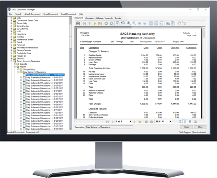Screen dimensions: 217x178
Task: Collapse the Tenant Accounts Receivable folder
Action: point(12,62)
